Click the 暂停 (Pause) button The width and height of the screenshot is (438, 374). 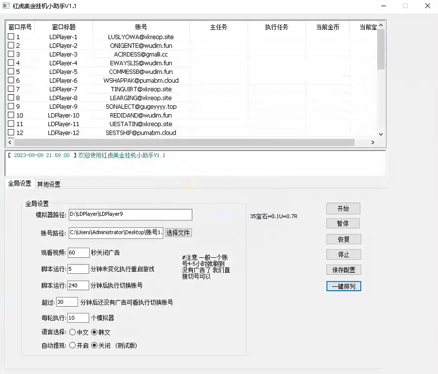[x=343, y=223]
